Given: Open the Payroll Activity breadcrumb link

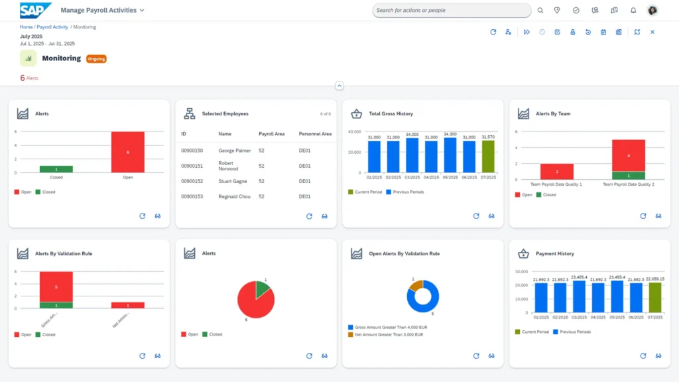Looking at the screenshot, I should coord(52,27).
